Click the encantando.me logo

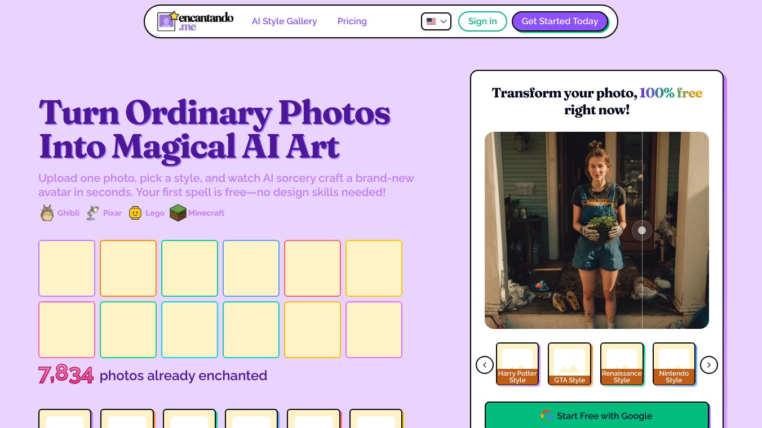point(195,21)
